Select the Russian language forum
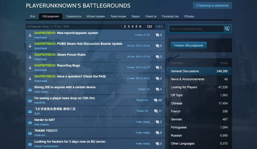Image resolution: width=257 pixels, height=149 pixels. [199, 135]
